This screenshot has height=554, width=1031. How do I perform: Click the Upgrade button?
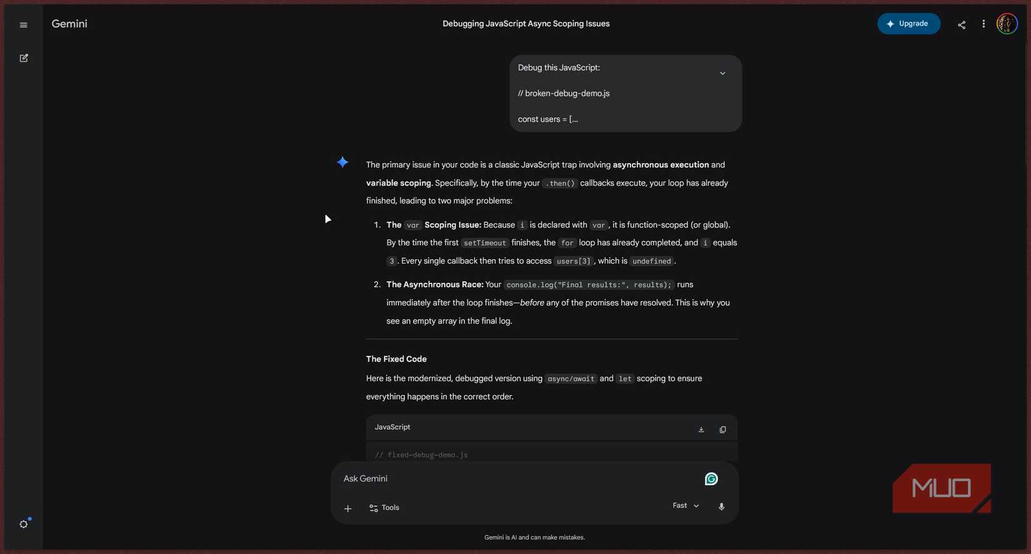pos(909,24)
